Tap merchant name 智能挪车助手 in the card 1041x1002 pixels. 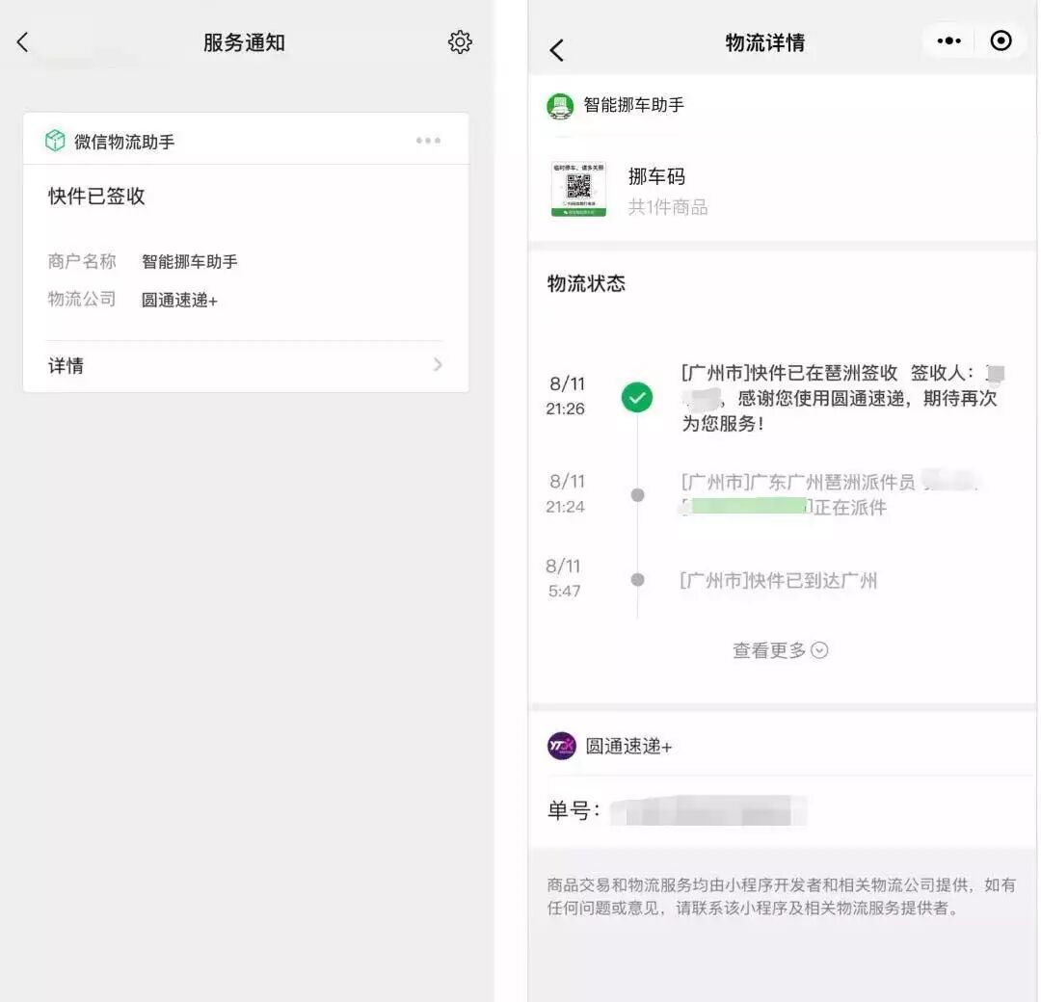pos(190,261)
